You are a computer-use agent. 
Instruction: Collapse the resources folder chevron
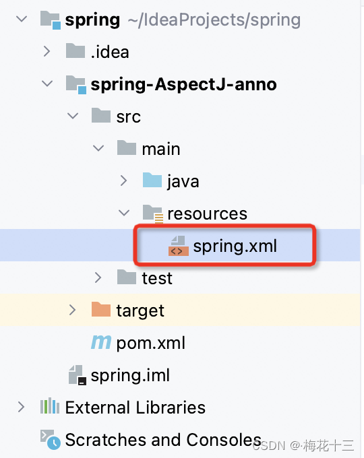click(x=124, y=213)
